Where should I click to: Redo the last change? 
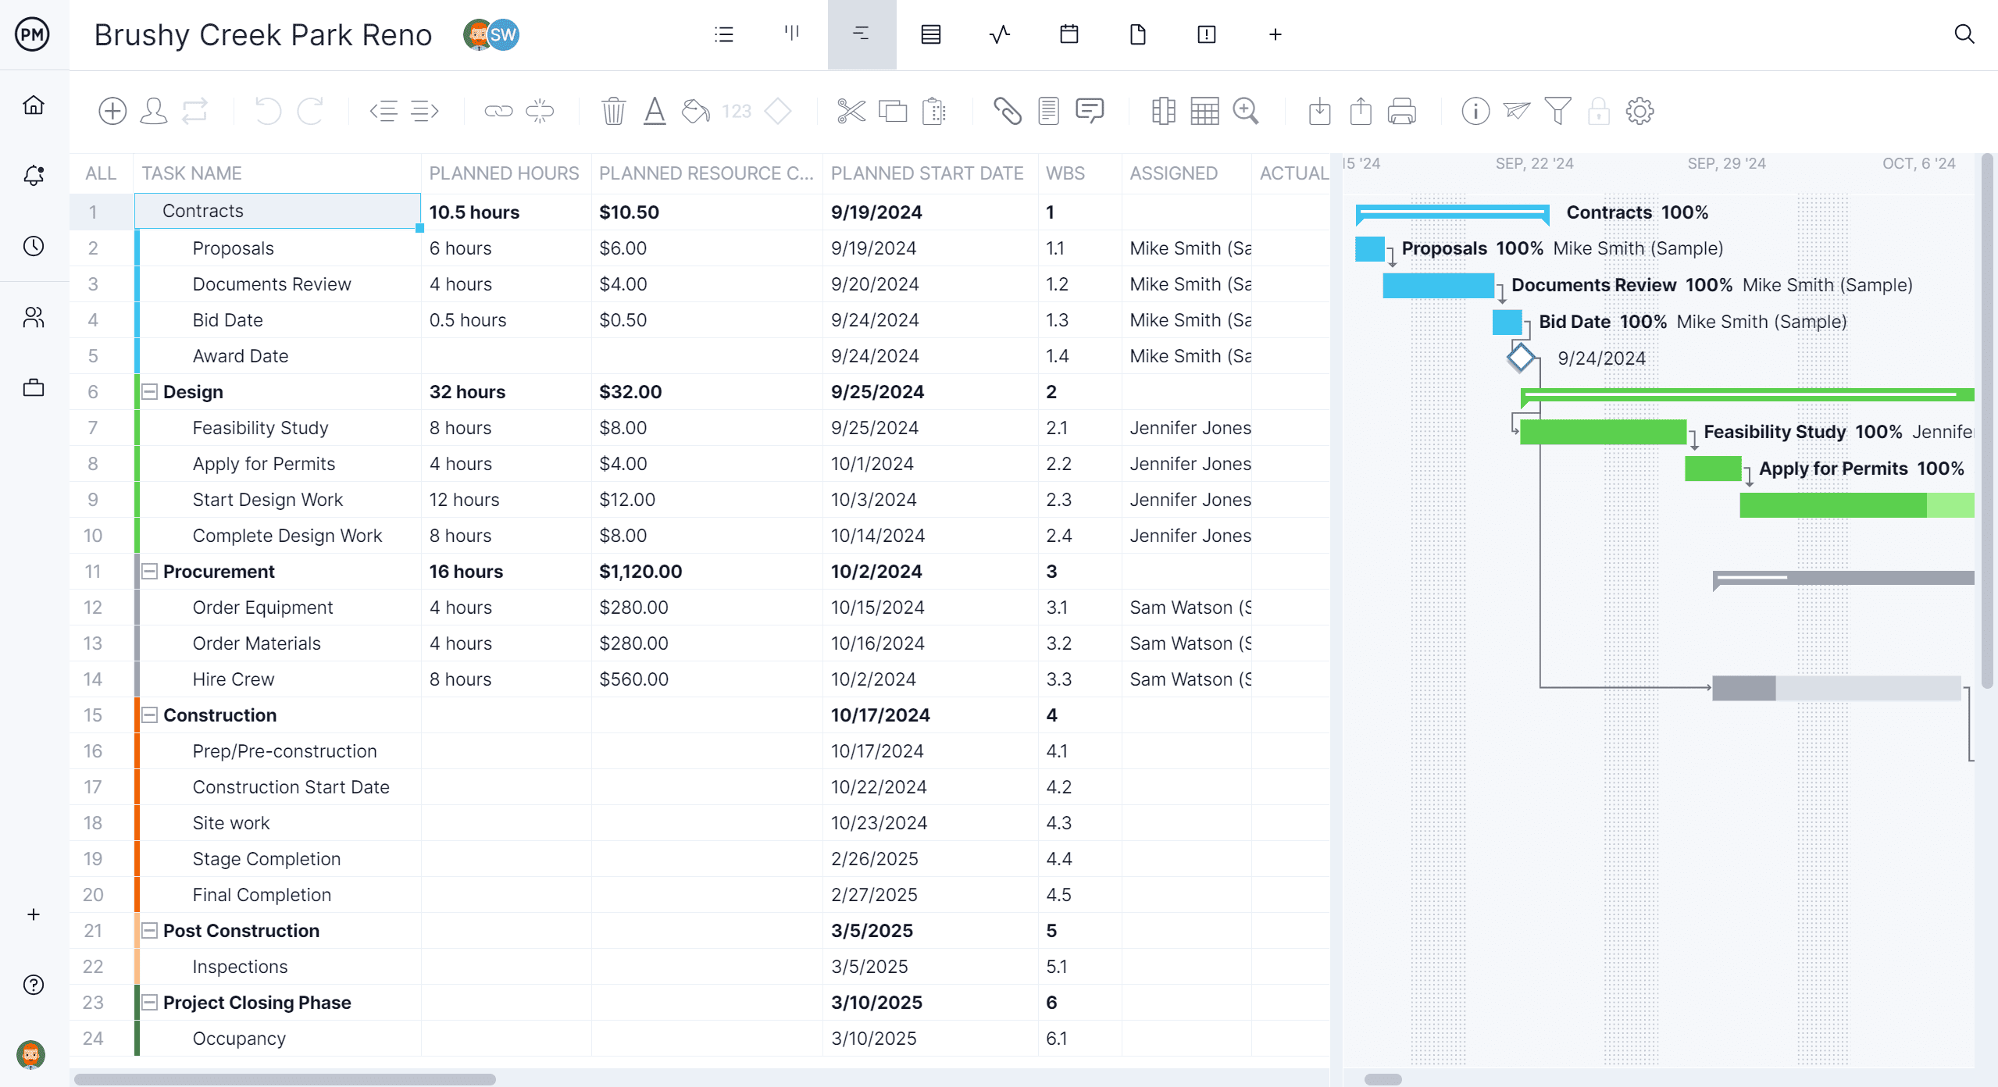point(309,110)
